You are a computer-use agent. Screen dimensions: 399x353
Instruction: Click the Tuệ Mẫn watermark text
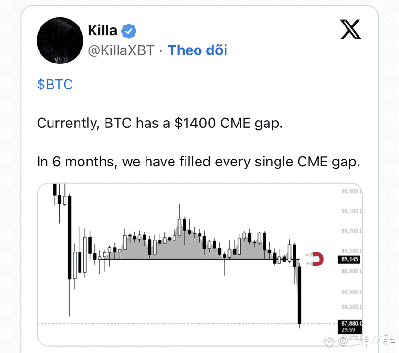(366, 341)
